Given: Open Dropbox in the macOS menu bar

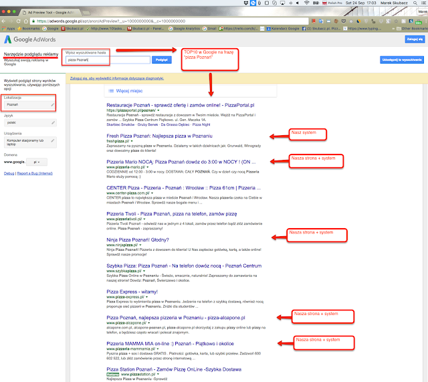Looking at the screenshot, I should click(246, 3).
